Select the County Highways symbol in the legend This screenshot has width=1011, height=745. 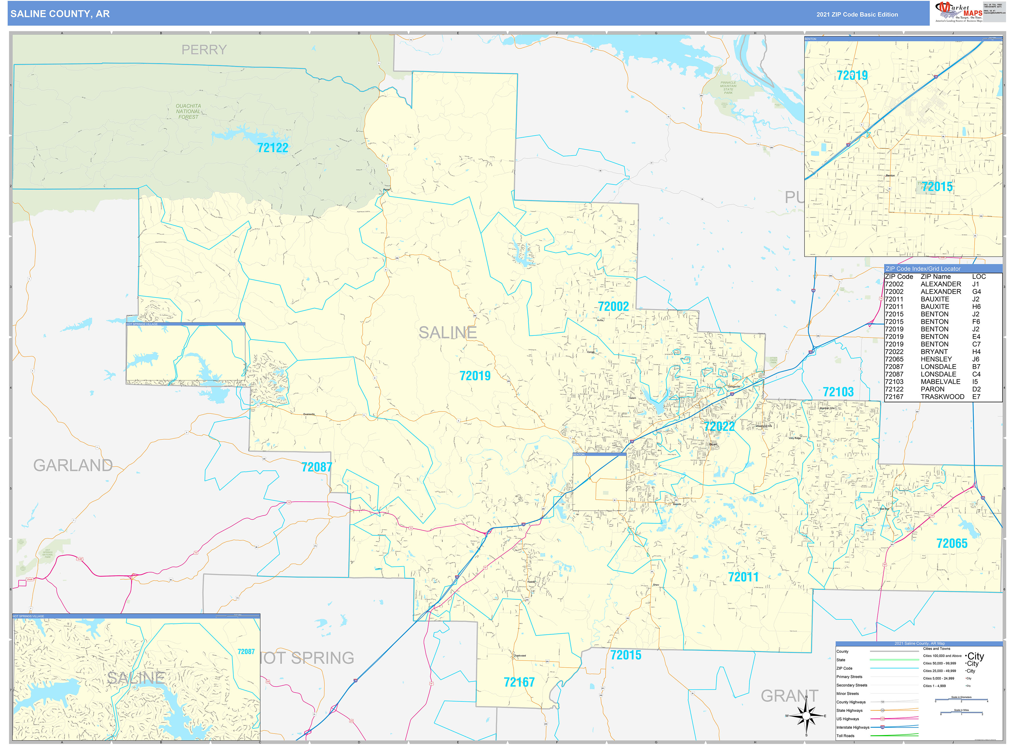882,702
